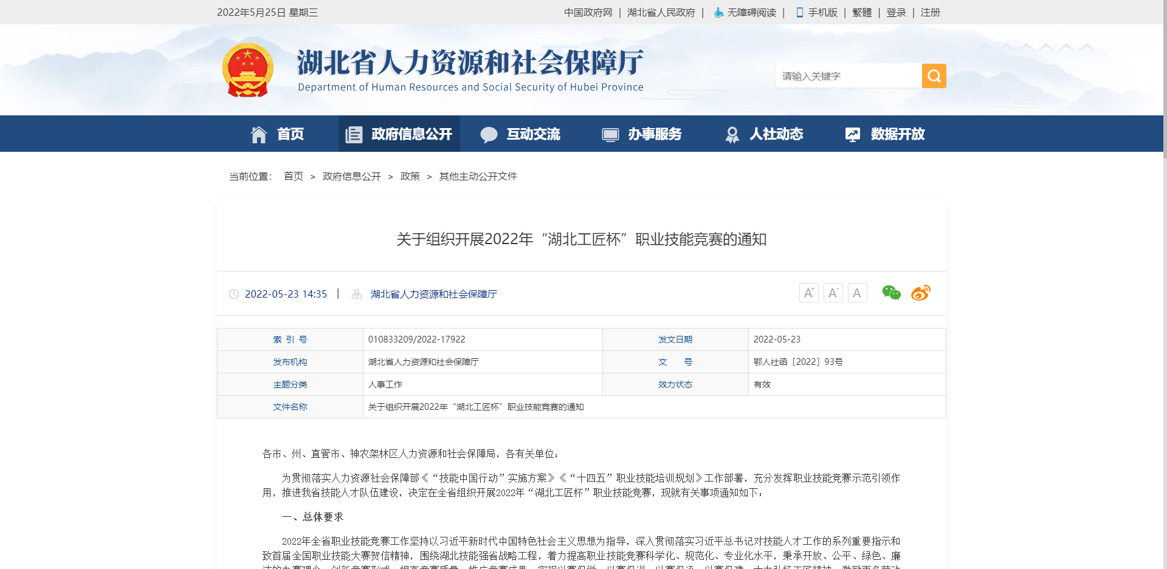Open 互动交流 navigation menu item
The image size is (1167, 569).
click(x=520, y=134)
